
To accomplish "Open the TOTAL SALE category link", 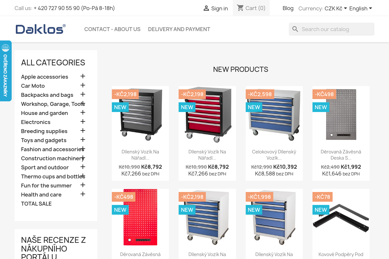I will tap(36, 204).
